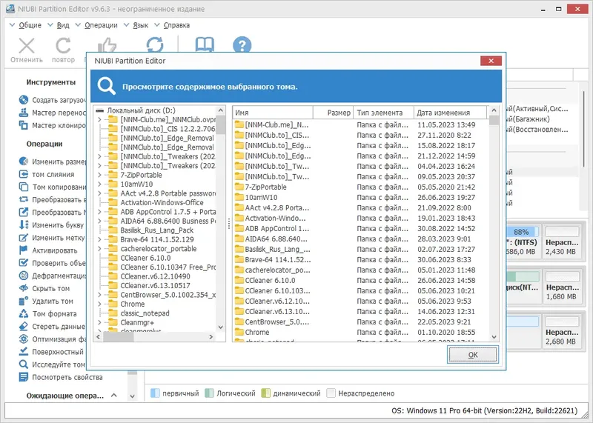Expand the 10amW10 tree folder
This screenshot has width=593, height=423.
pyautogui.click(x=99, y=184)
